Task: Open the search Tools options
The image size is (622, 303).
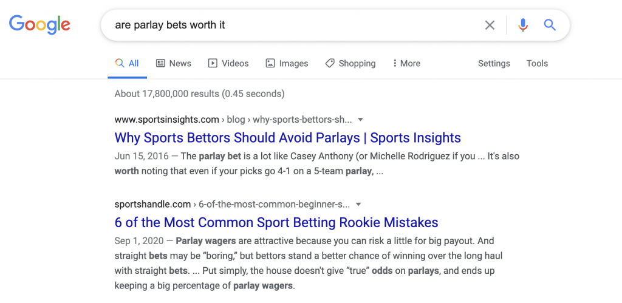Action: 537,64
